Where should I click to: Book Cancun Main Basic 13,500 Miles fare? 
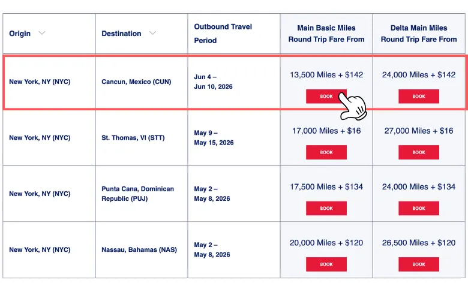pyautogui.click(x=326, y=97)
